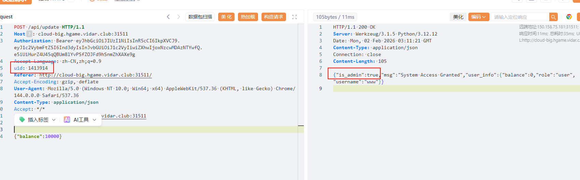Click the 105bytes / 11ms response size tag

tap(335, 17)
